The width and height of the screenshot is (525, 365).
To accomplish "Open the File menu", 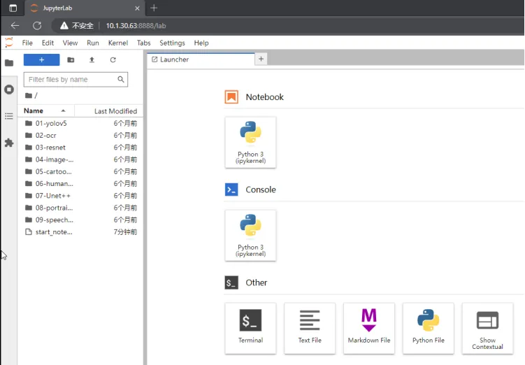I will coord(27,43).
